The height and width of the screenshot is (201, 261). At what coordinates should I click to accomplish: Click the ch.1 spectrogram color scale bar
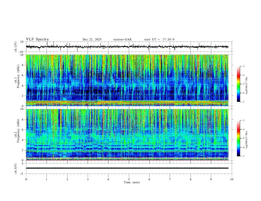[x=238, y=84]
